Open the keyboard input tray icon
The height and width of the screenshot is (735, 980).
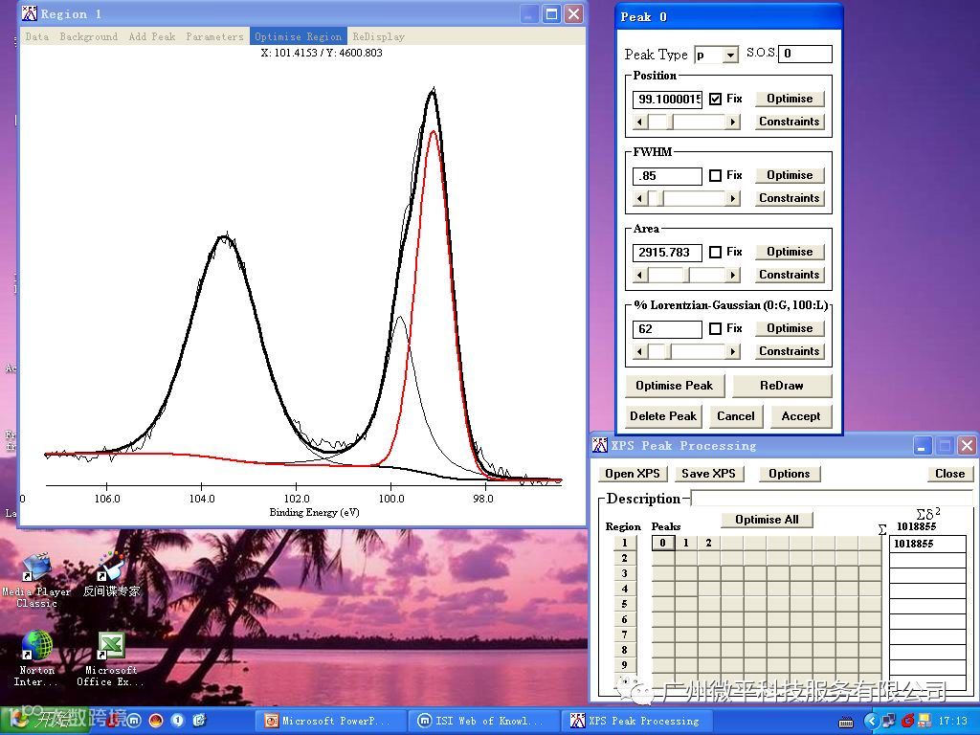(x=846, y=722)
